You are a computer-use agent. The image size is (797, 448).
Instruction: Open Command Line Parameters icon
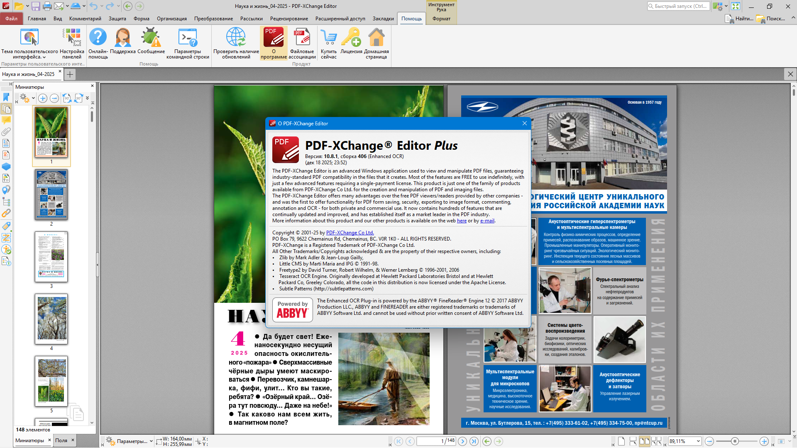coord(188,38)
